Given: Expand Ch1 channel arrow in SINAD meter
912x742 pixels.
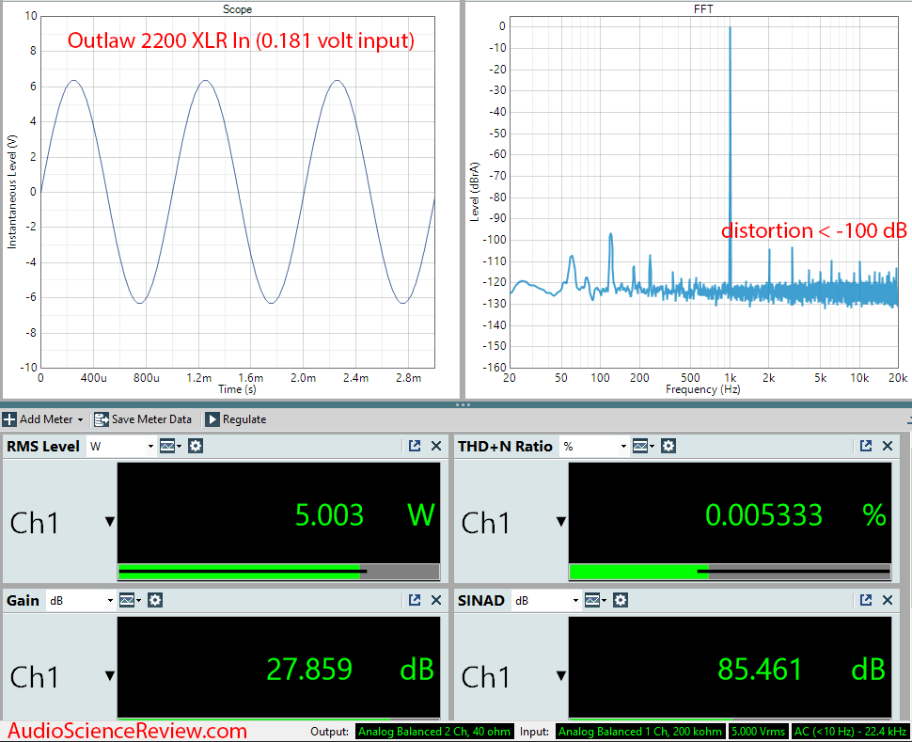Looking at the screenshot, I should tap(561, 675).
